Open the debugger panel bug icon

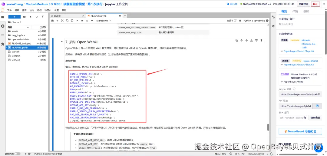(x=273, y=26)
